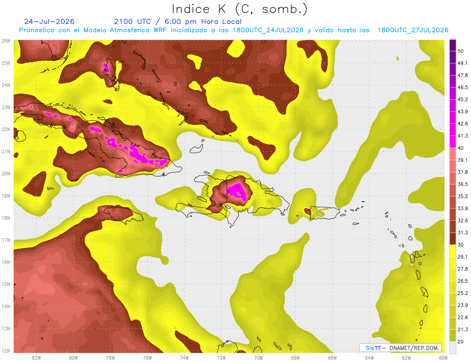Click the valid-until time "1800UTC_27JUL2026"

[413, 30]
